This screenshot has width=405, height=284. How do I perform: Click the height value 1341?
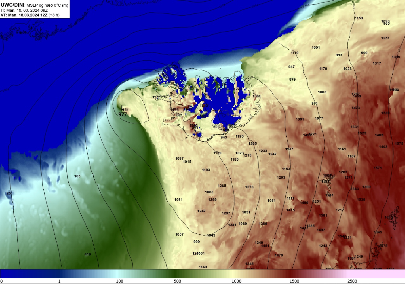click(x=232, y=225)
